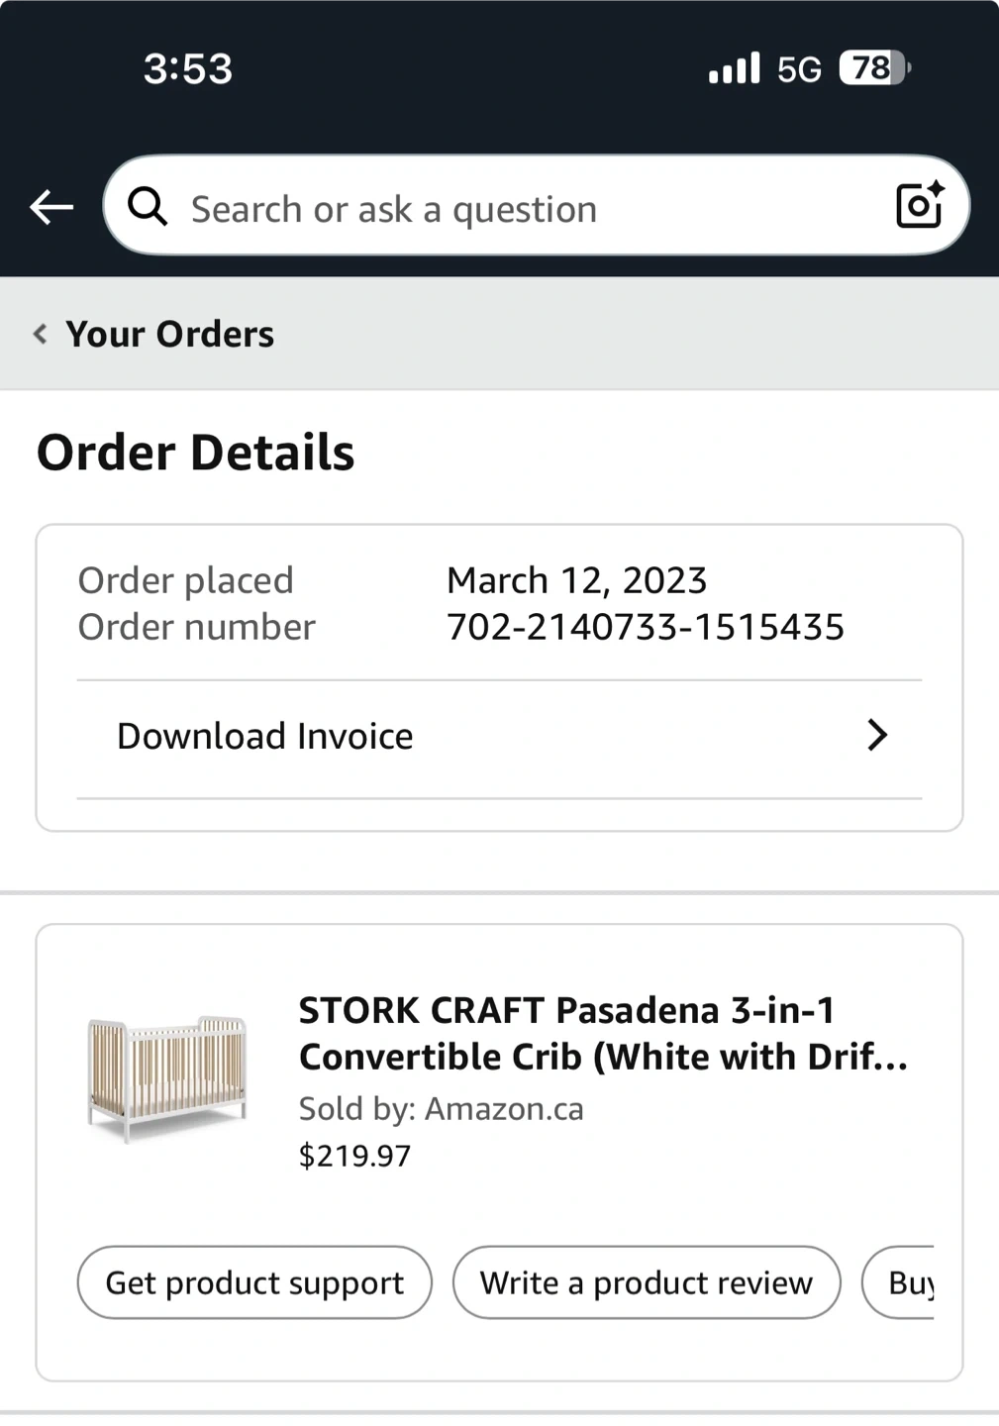Screen dimensions: 999x1426
Task: Open STORK CRAFT Pasadena crib title
Action: pyautogui.click(x=603, y=1033)
